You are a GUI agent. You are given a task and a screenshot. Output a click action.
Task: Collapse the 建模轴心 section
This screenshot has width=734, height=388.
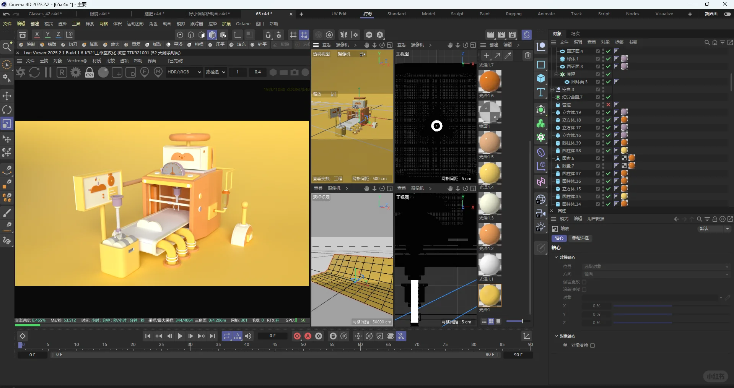[x=556, y=257]
